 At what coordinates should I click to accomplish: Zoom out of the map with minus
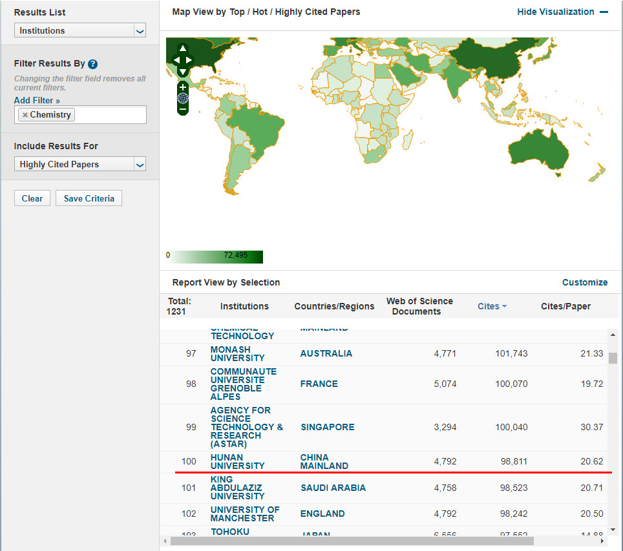click(183, 109)
